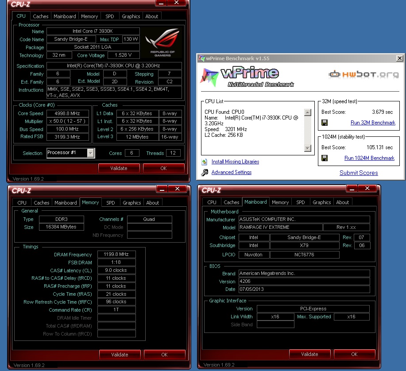
Task: Click the Command Rate value 1T
Action: point(116,309)
